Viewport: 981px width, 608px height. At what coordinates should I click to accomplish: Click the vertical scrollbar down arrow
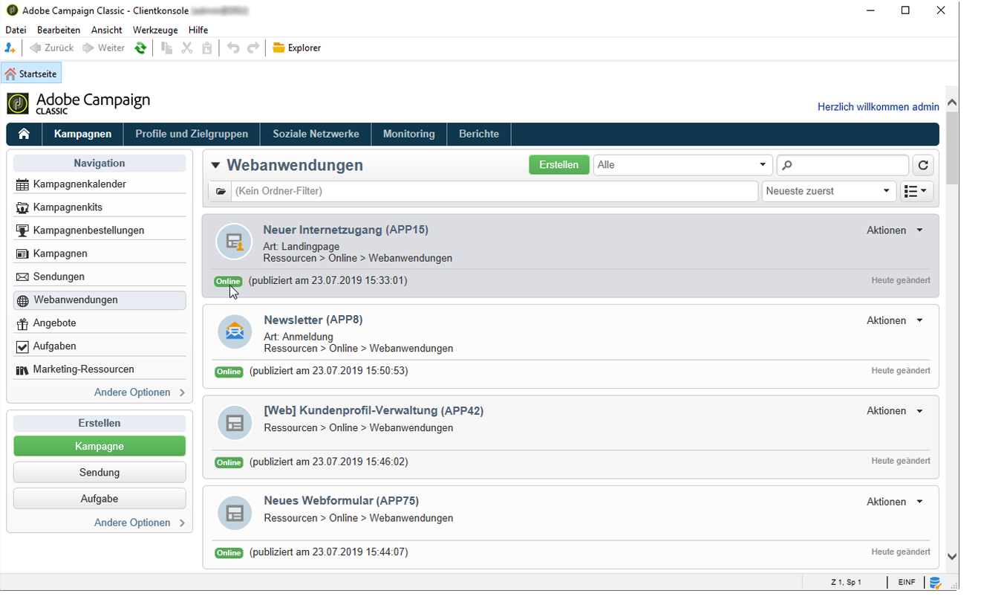click(x=952, y=557)
